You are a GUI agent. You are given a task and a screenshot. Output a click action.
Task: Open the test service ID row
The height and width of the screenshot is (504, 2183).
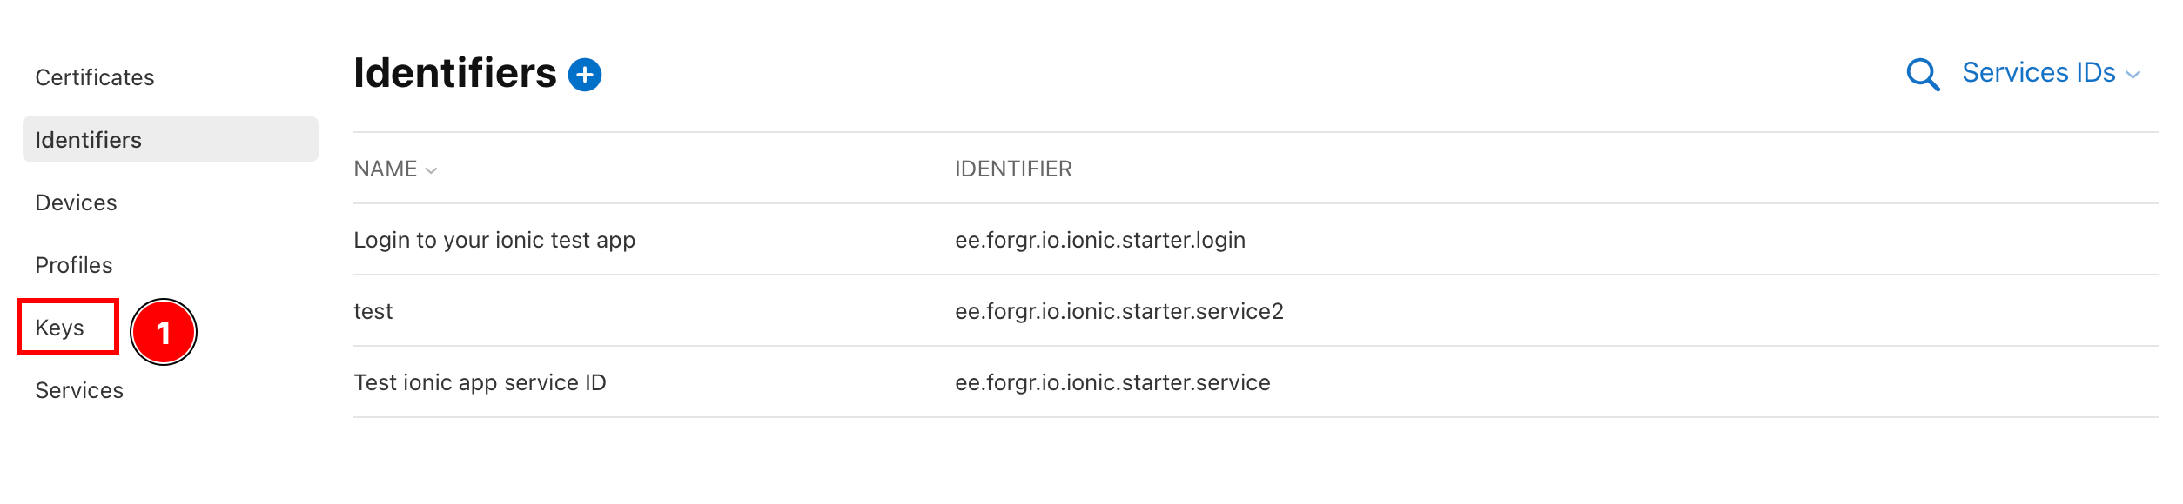(373, 311)
